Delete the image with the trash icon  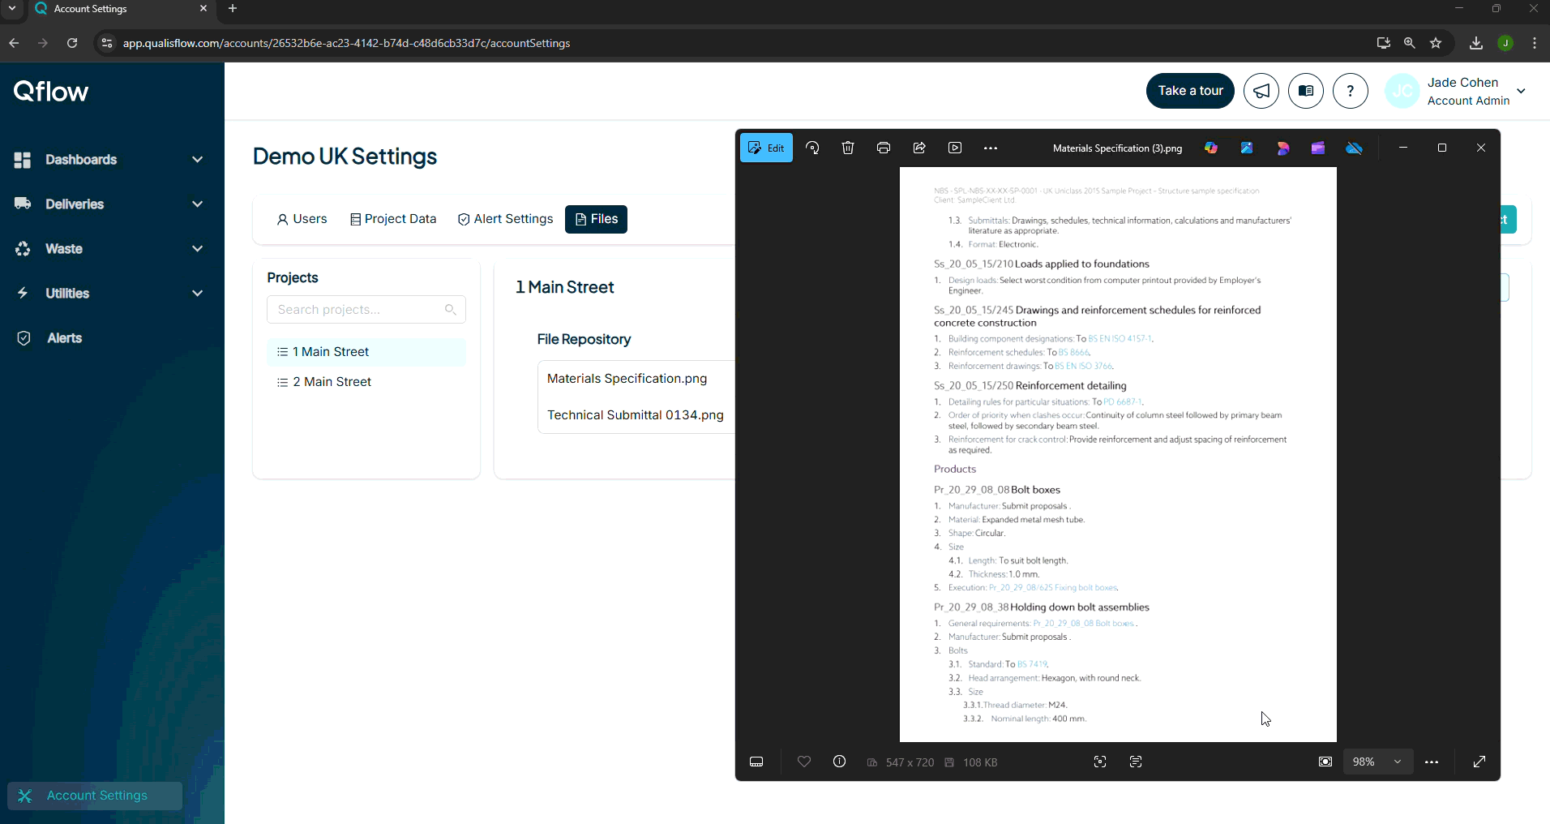coord(848,148)
